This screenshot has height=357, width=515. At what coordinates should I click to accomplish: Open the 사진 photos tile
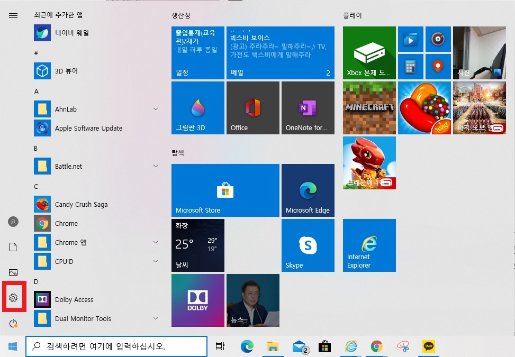tap(479, 53)
